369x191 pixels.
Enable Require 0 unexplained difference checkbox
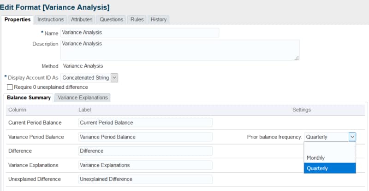(x=10, y=87)
